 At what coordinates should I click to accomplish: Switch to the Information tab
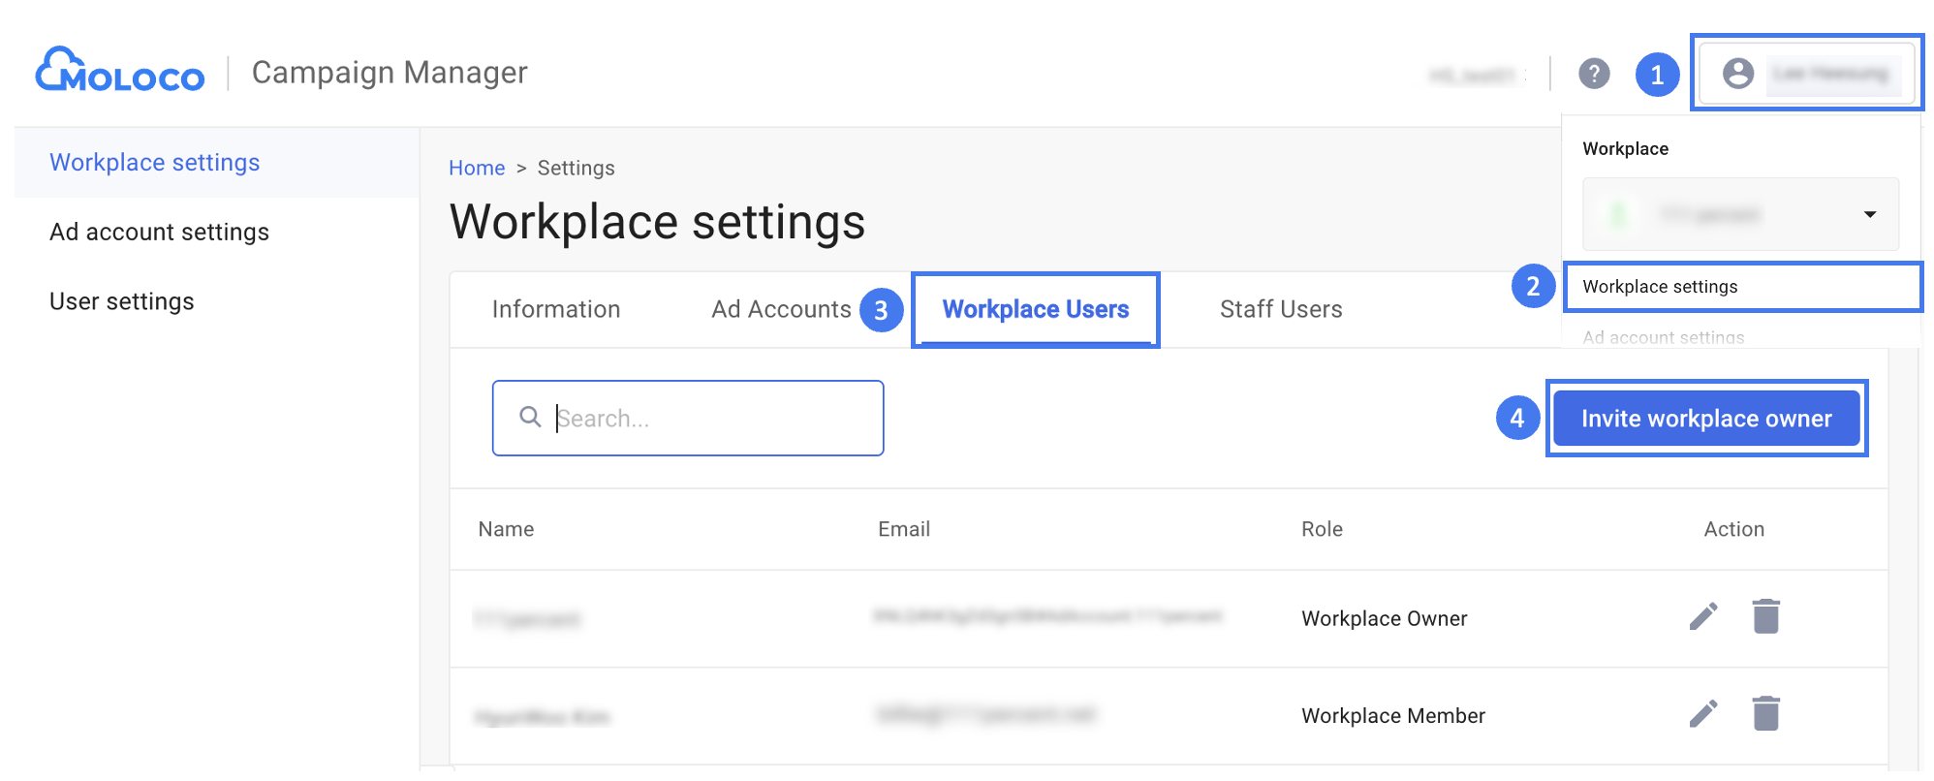pos(555,310)
